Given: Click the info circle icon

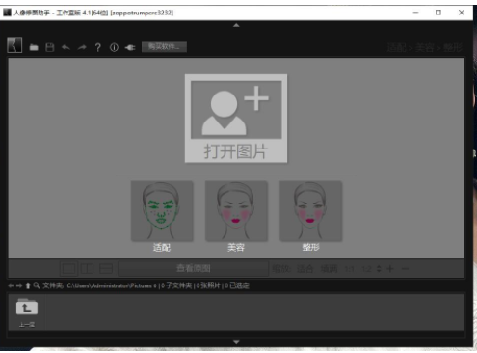Looking at the screenshot, I should coord(114,48).
